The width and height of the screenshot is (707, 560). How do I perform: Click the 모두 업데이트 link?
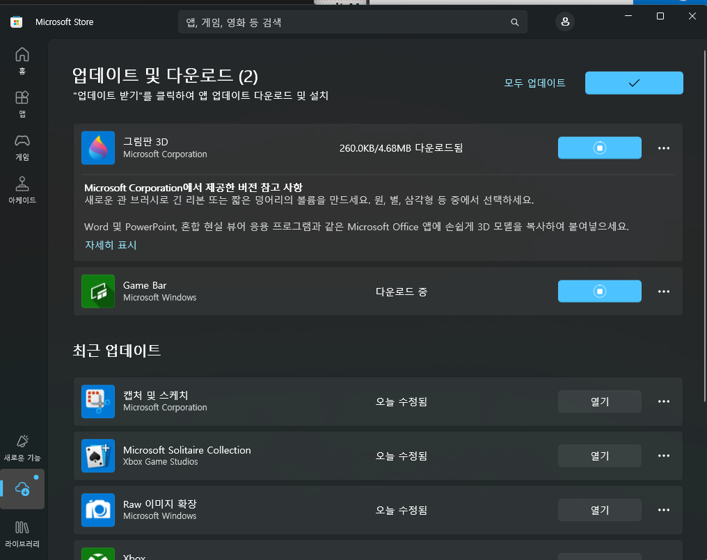coord(534,83)
